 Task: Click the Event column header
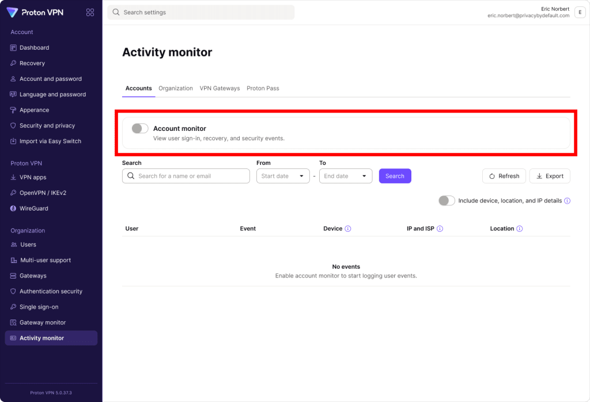(248, 229)
